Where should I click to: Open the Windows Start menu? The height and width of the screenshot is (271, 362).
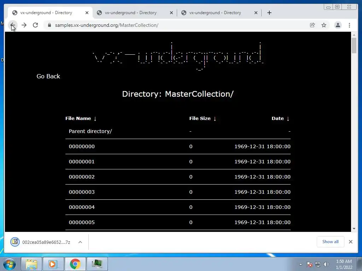10,264
